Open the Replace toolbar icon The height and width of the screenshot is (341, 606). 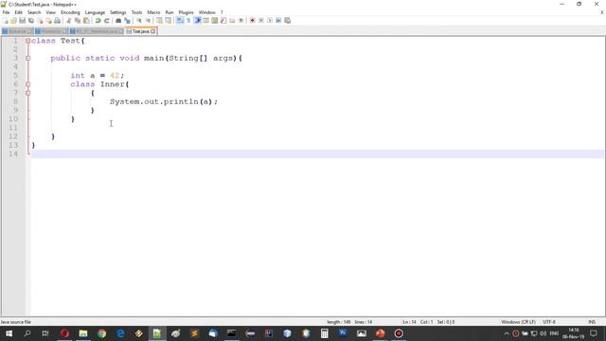click(x=127, y=21)
